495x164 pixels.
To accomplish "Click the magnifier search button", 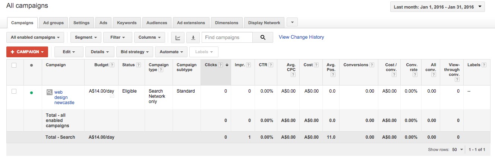I will click(263, 38).
